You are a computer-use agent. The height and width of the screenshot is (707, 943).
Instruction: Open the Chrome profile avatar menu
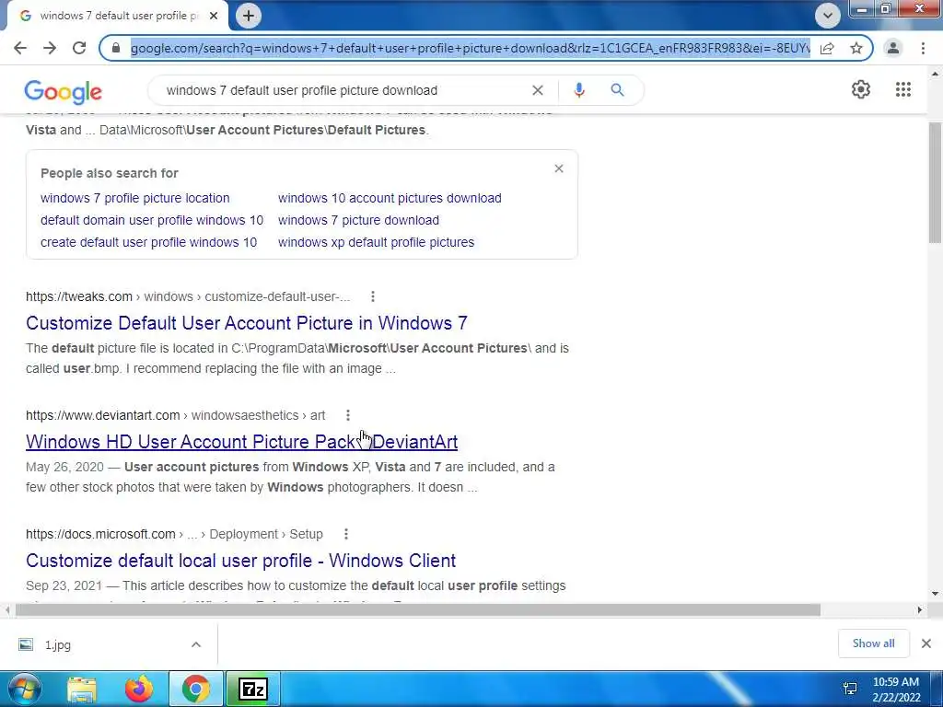click(x=893, y=48)
